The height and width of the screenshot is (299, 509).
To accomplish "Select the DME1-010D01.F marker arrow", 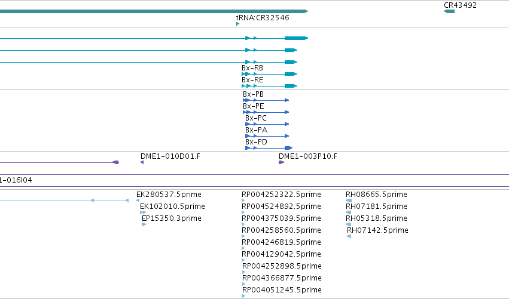I will [x=142, y=162].
